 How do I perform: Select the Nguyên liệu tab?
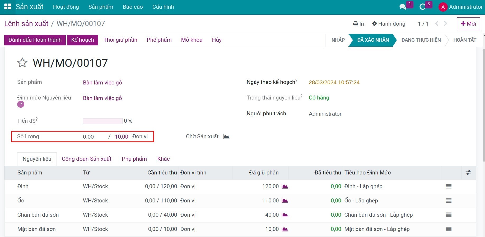click(37, 159)
